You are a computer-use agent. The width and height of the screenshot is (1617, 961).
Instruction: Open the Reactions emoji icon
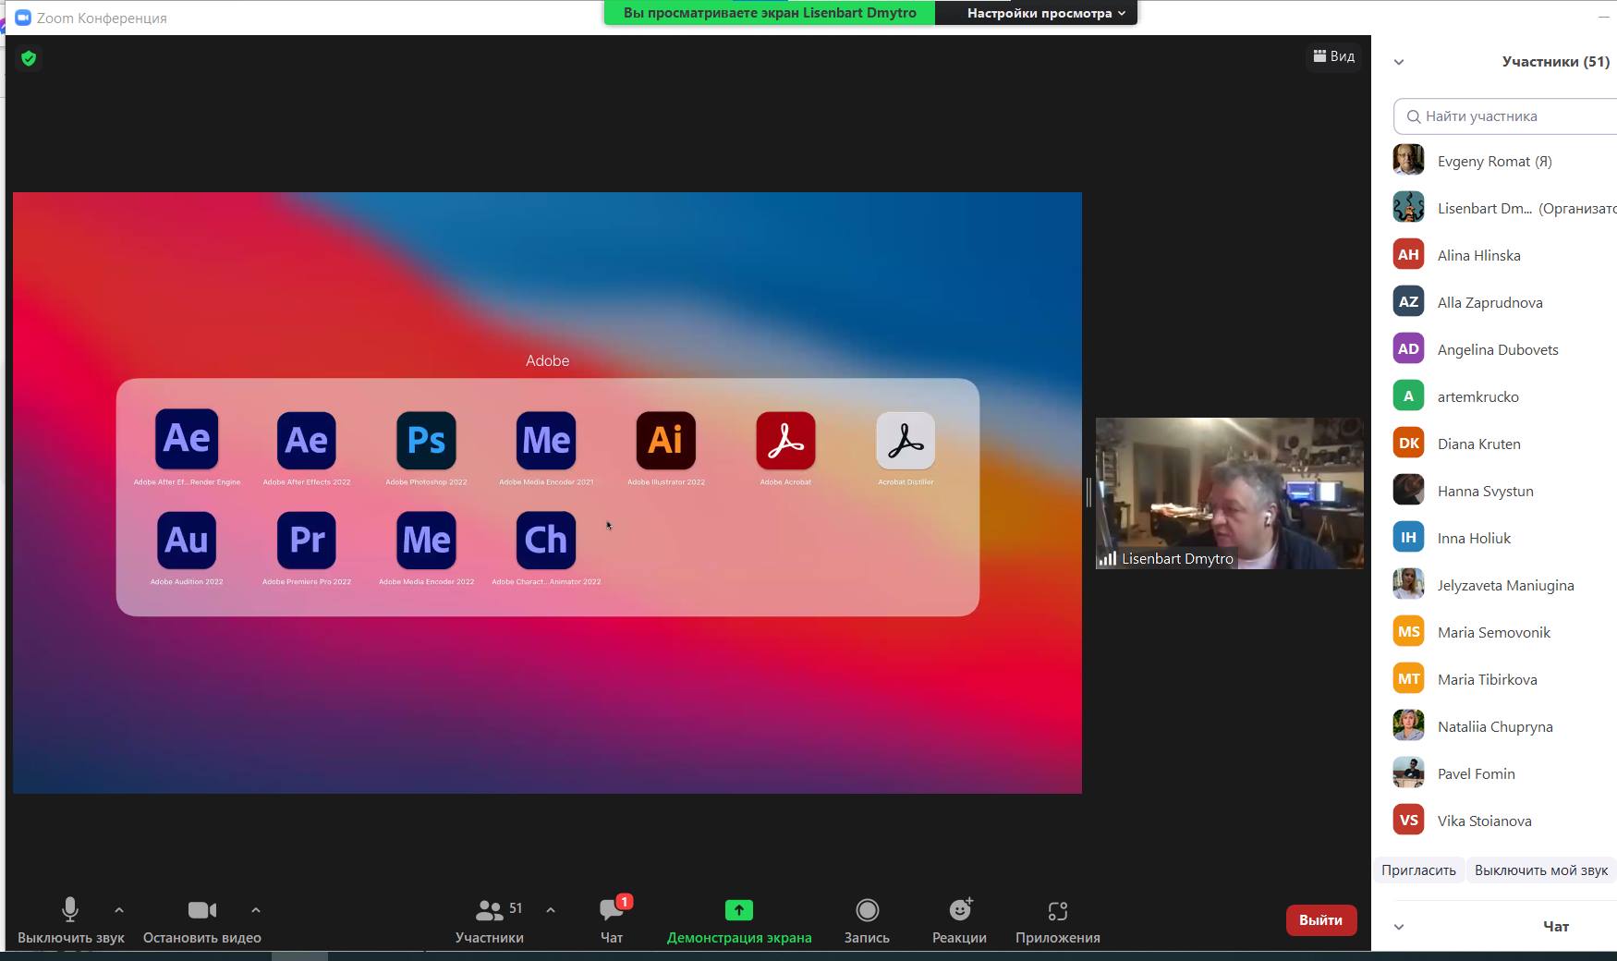click(959, 911)
